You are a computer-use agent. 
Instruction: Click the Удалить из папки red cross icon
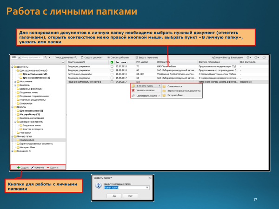[133, 91]
